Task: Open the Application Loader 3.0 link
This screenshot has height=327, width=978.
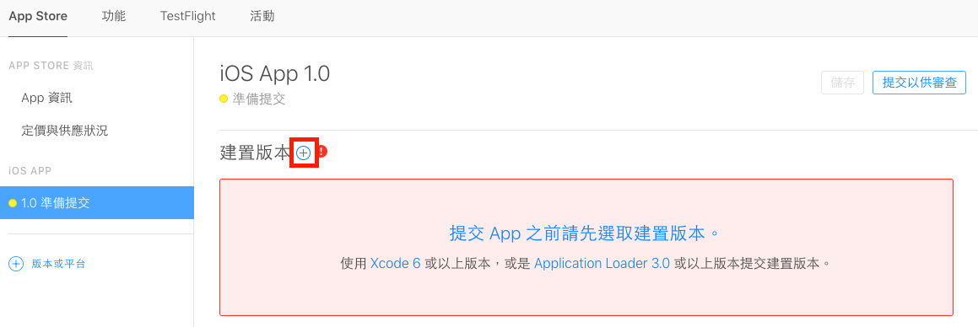Action: point(602,263)
